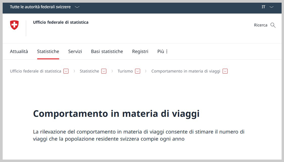Click the Ricerca search label
284x162 pixels.
[261, 25]
